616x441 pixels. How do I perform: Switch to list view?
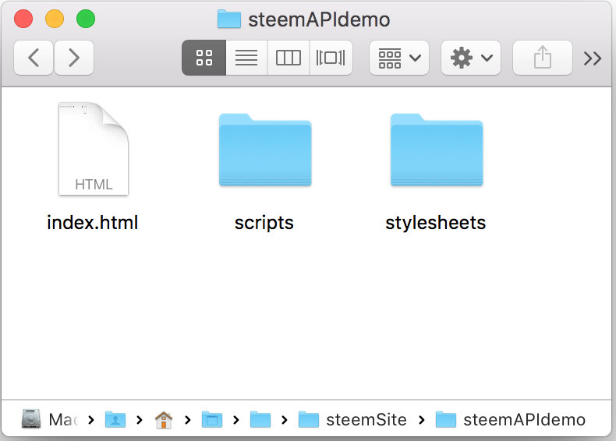246,58
